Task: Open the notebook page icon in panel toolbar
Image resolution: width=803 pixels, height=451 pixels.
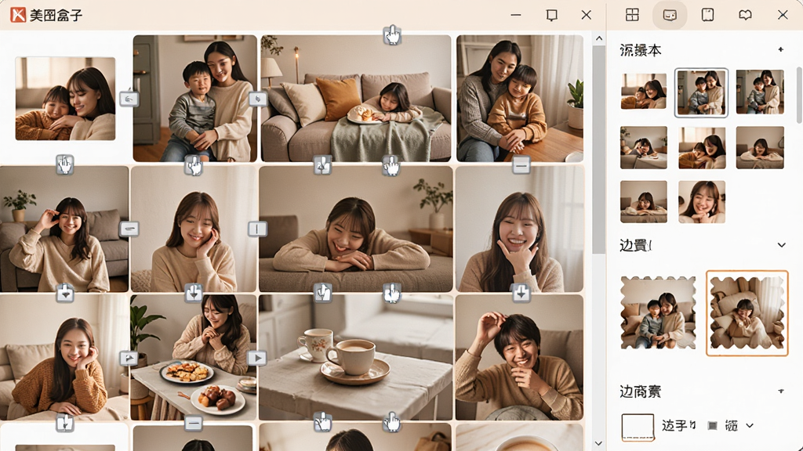Action: pos(708,15)
